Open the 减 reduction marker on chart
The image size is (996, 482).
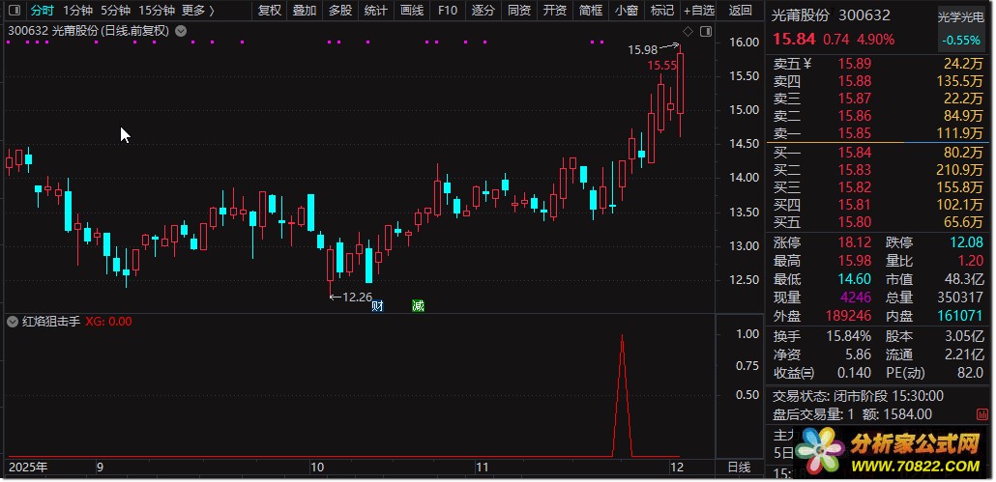[x=418, y=305]
